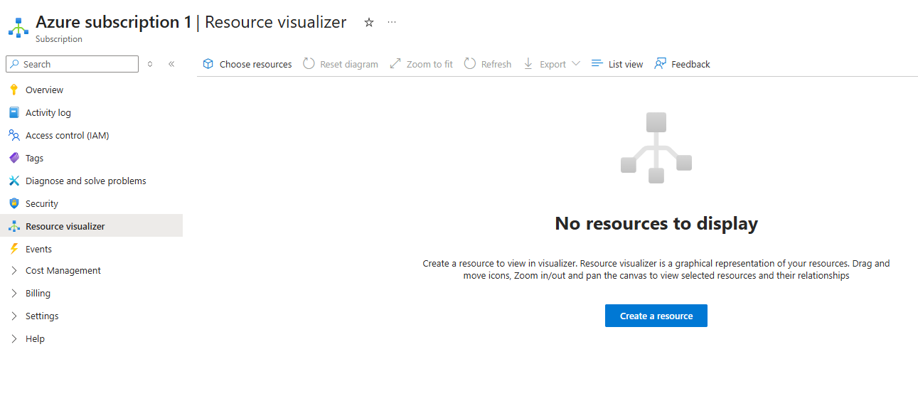Open the Export dropdown chevron
Screen dimensions: 918x396
[x=576, y=63]
